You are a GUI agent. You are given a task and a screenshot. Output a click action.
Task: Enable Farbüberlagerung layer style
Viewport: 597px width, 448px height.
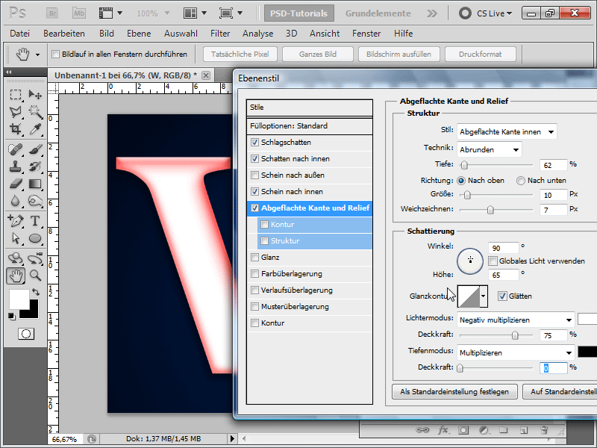[x=254, y=274]
